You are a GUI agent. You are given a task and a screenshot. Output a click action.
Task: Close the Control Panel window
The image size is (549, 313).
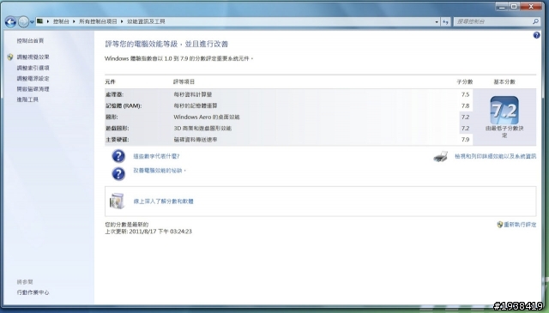point(531,6)
